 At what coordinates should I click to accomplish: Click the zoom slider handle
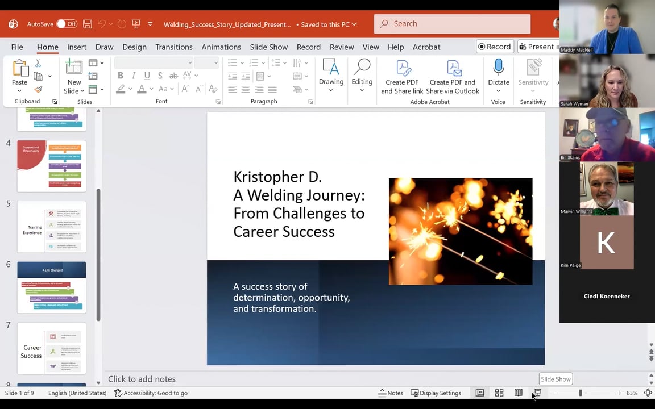[x=580, y=393]
